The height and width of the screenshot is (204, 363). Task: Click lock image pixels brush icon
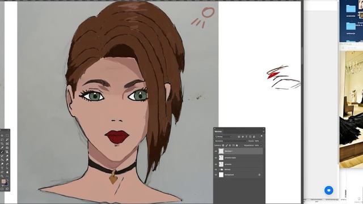point(227,146)
